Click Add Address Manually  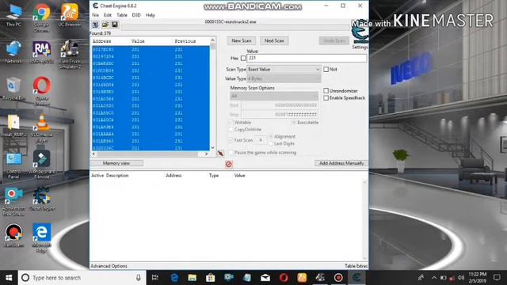(x=341, y=163)
